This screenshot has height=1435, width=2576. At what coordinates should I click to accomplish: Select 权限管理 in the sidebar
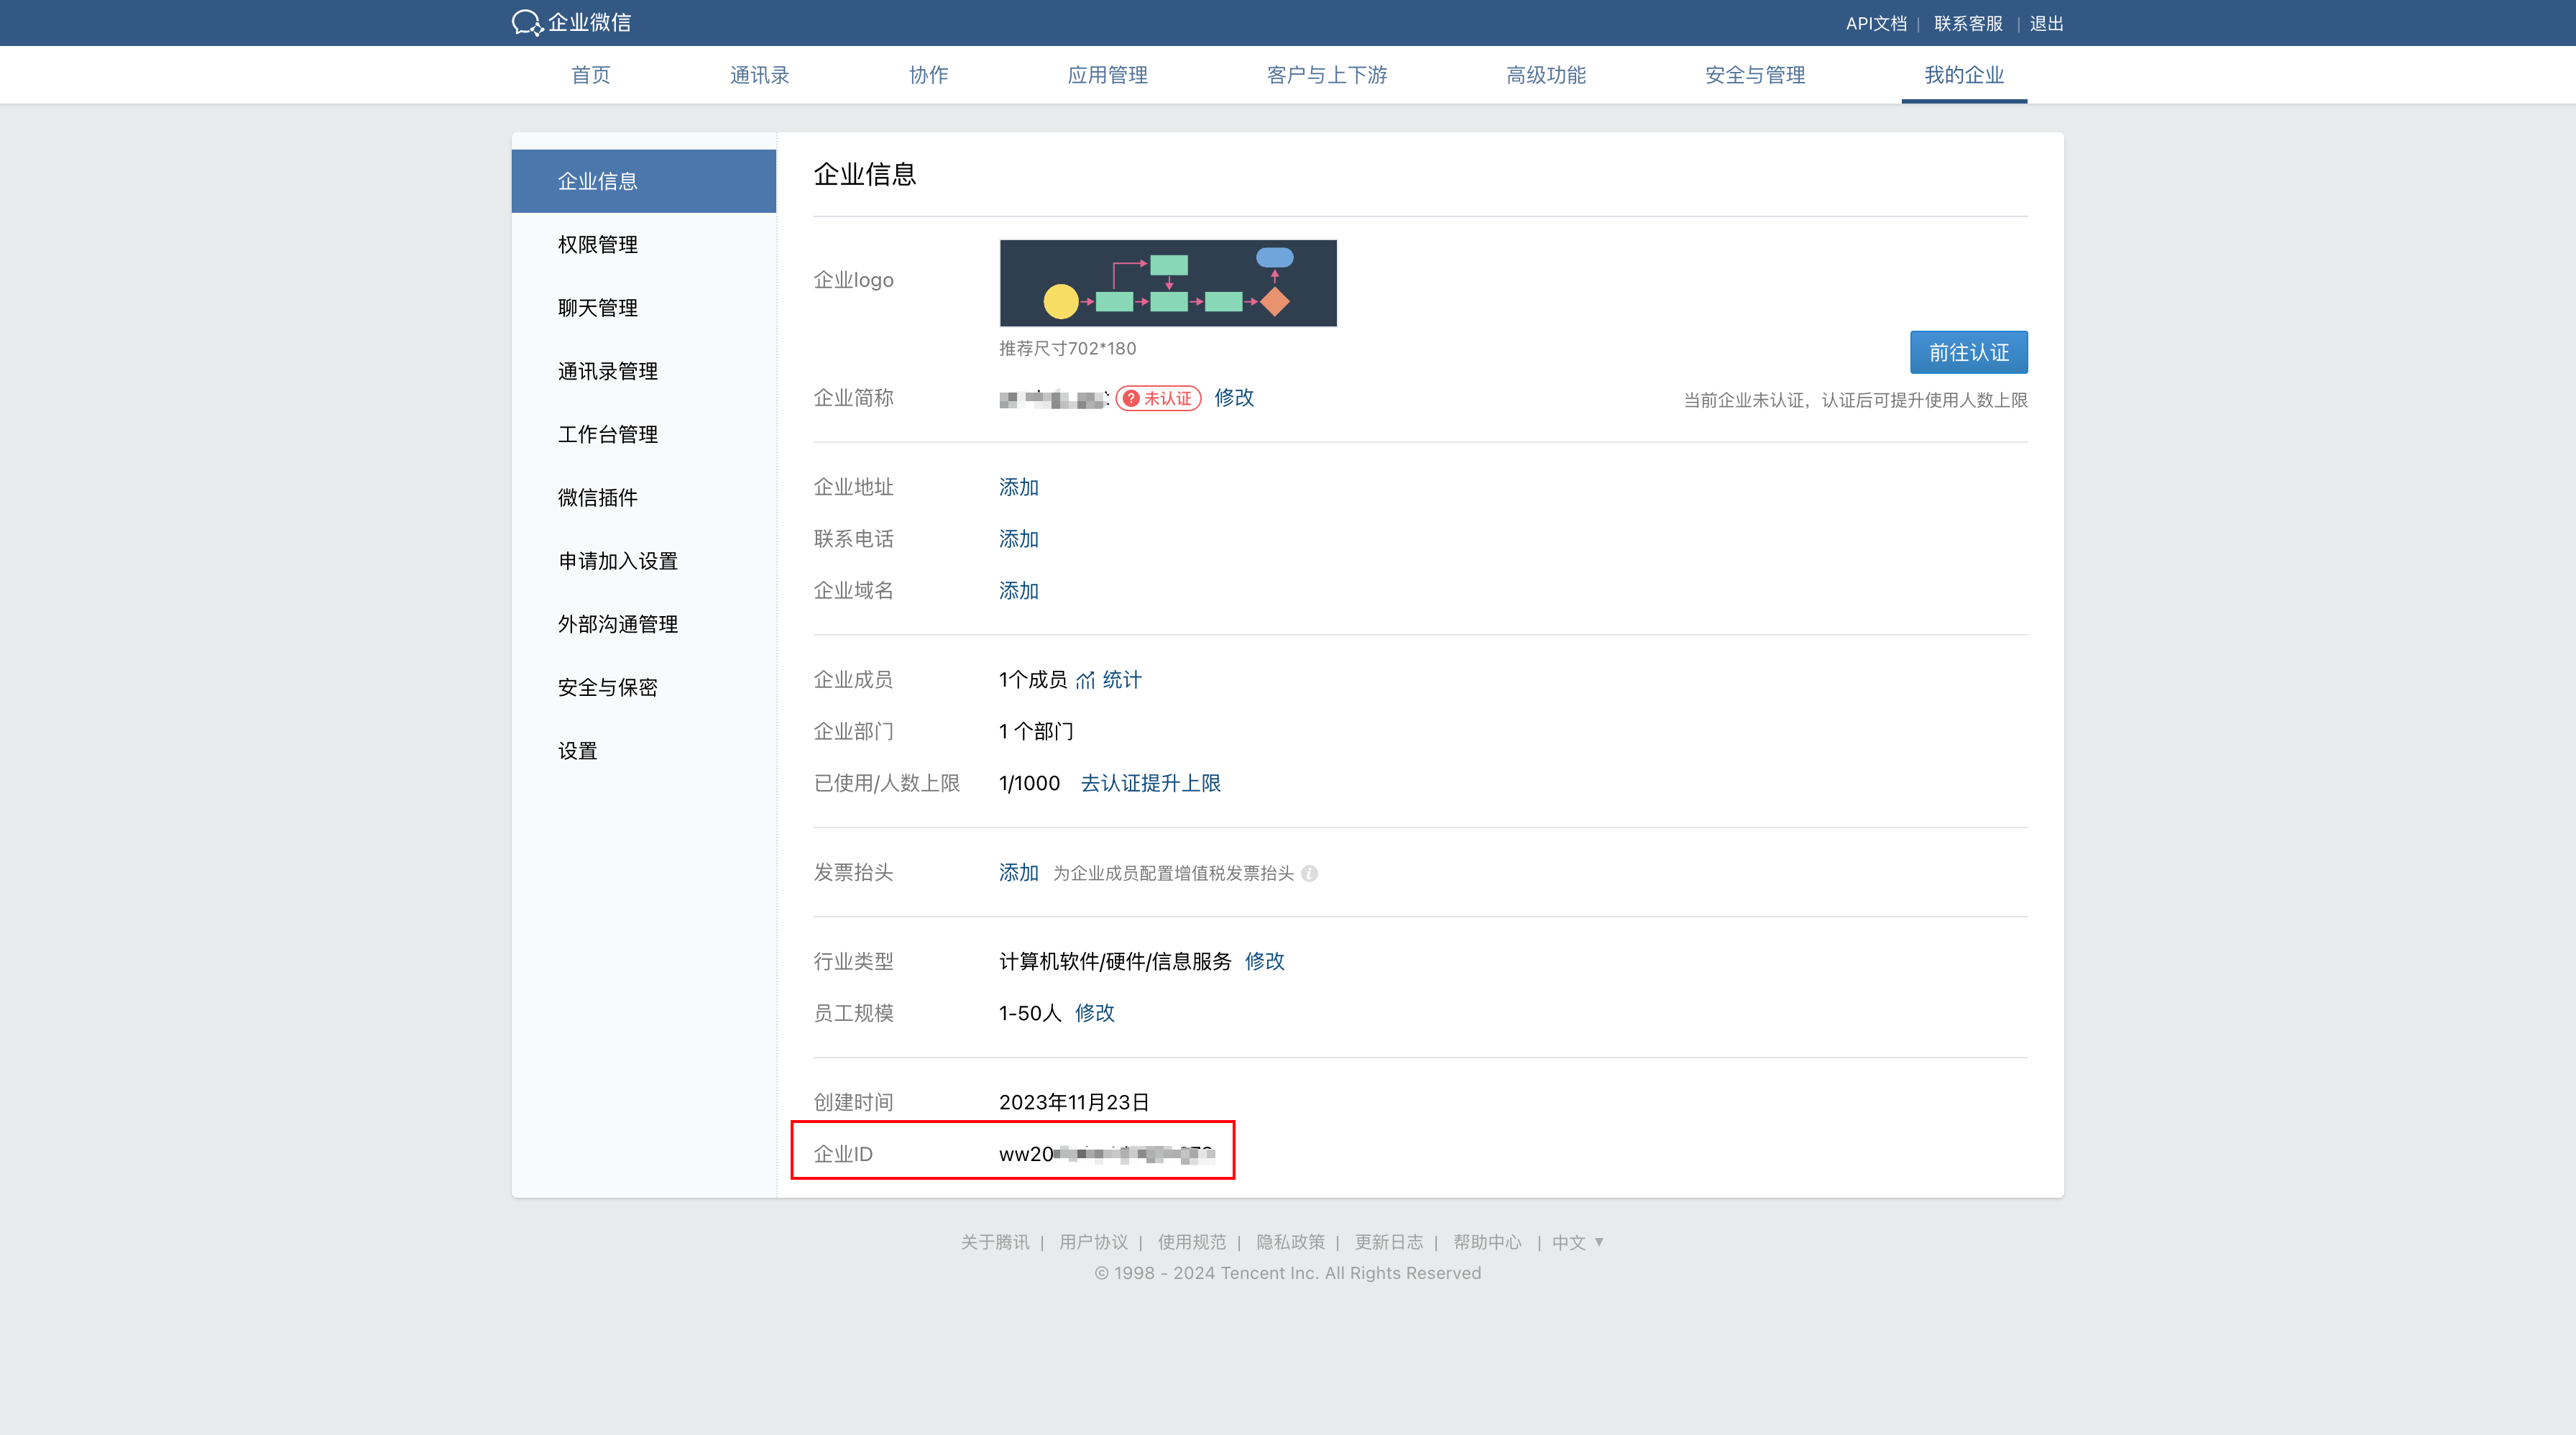coord(597,245)
